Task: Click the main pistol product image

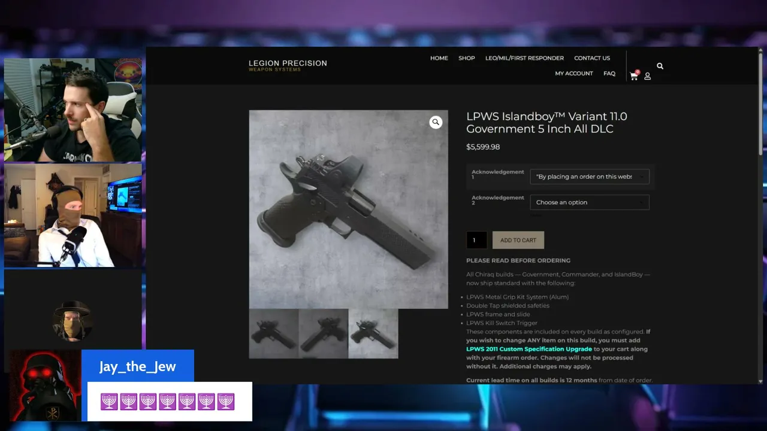Action: coord(348,209)
